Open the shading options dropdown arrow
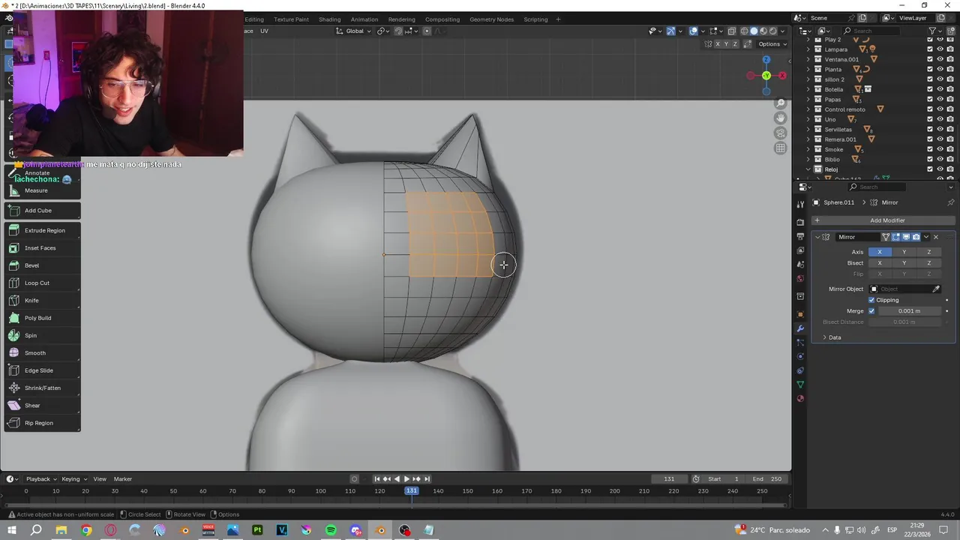The height and width of the screenshot is (540, 960). coord(783,31)
